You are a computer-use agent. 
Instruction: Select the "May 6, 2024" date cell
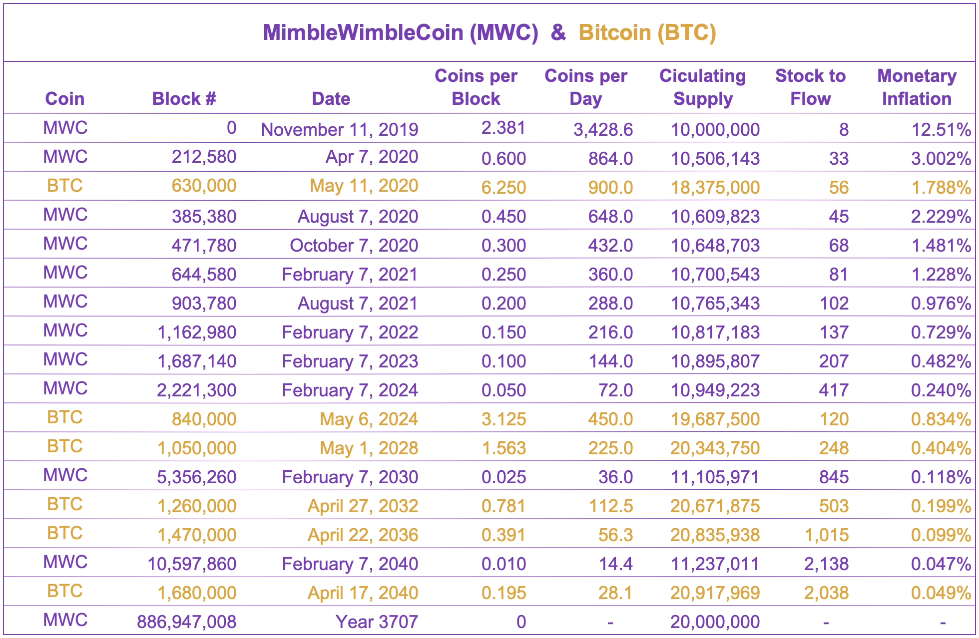369,419
